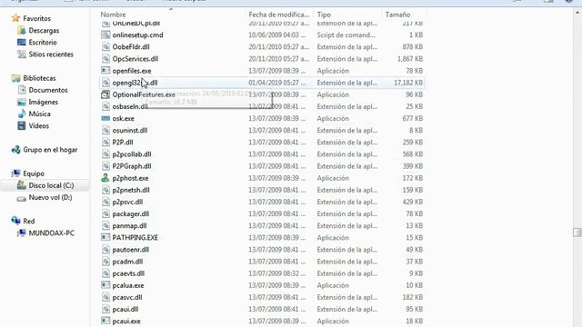Image resolution: width=582 pixels, height=327 pixels.
Task: Click the Vídeos film icon
Action: (22, 125)
